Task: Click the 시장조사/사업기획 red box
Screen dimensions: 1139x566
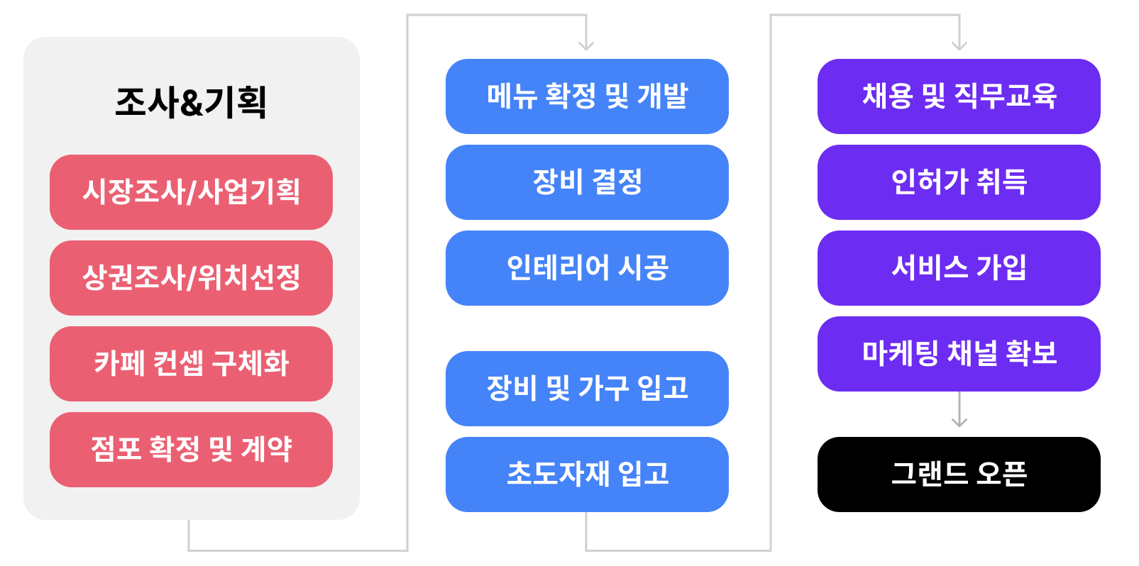Action: click(191, 192)
